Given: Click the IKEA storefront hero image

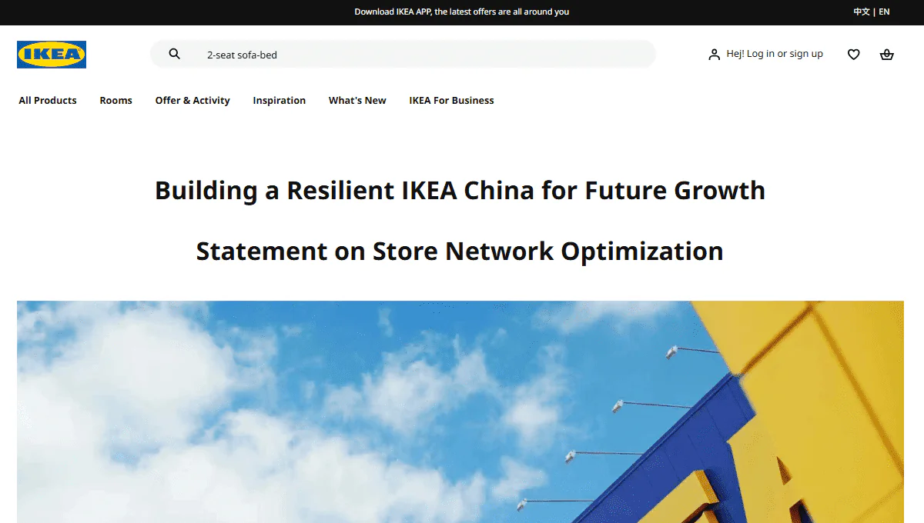Looking at the screenshot, I should coord(460,411).
